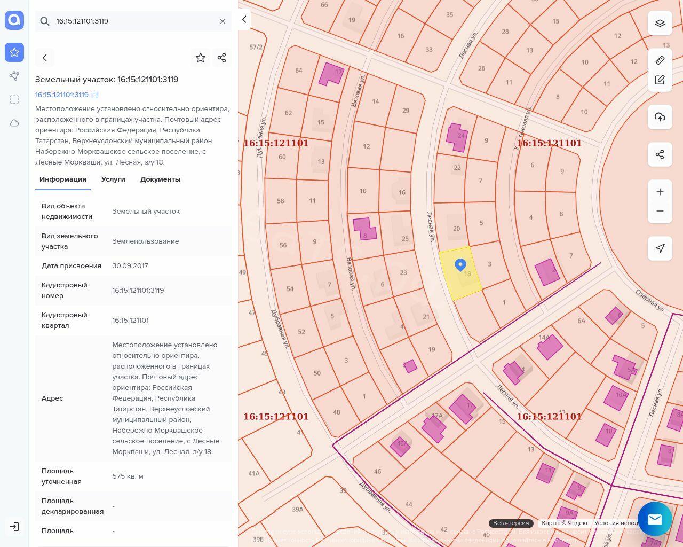Collapse the left information panel

click(x=244, y=20)
